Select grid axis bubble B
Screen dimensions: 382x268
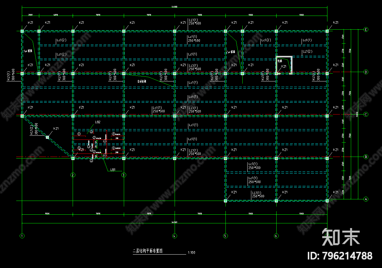click(366, 157)
